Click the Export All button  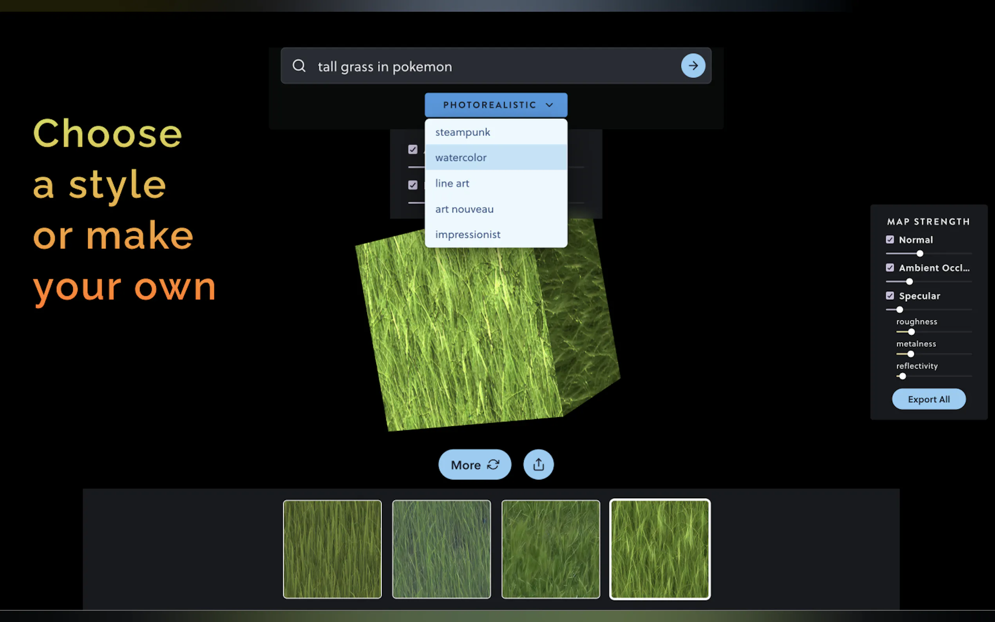coord(928,399)
